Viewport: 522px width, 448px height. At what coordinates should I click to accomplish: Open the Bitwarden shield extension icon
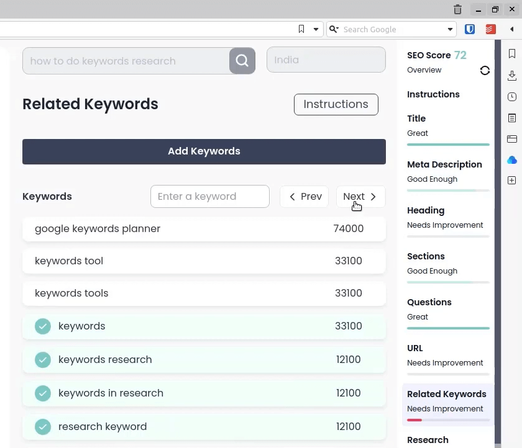point(470,29)
